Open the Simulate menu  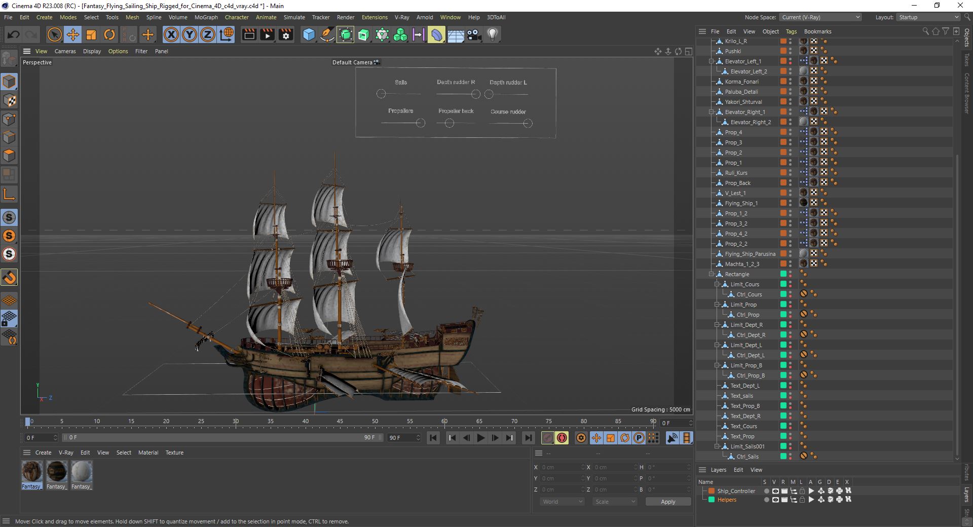click(x=294, y=17)
